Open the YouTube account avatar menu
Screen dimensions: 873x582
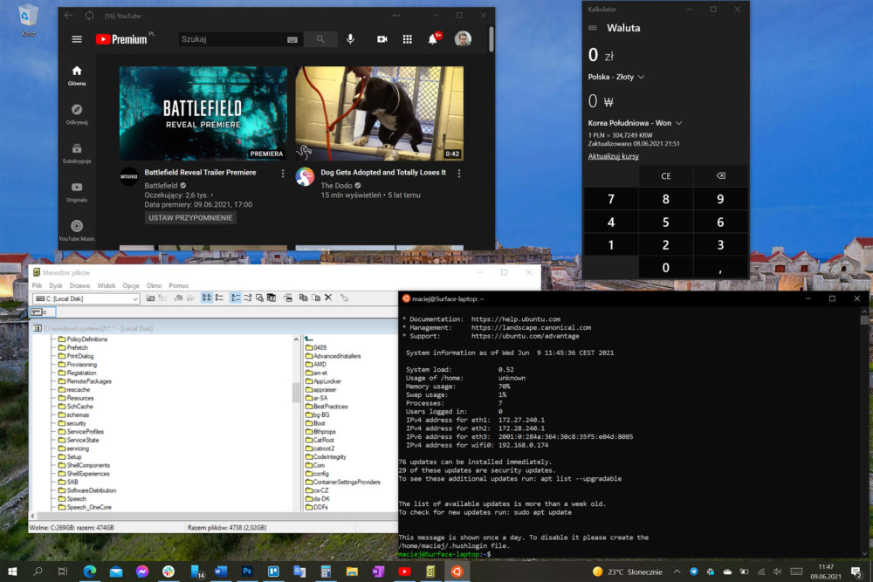coord(463,38)
